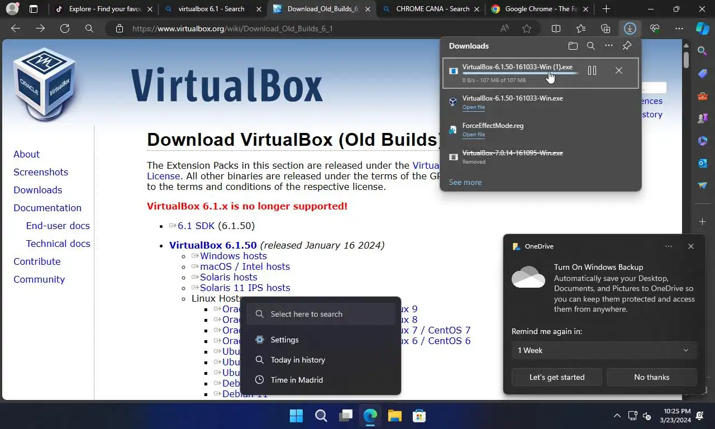Viewport: 715px width, 429px height.
Task: Open Browser essentials heart icon
Action: point(654,28)
